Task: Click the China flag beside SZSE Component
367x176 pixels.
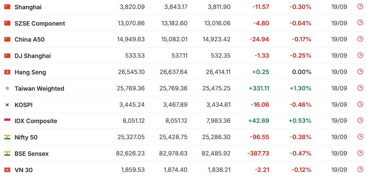Action: click(x=7, y=23)
